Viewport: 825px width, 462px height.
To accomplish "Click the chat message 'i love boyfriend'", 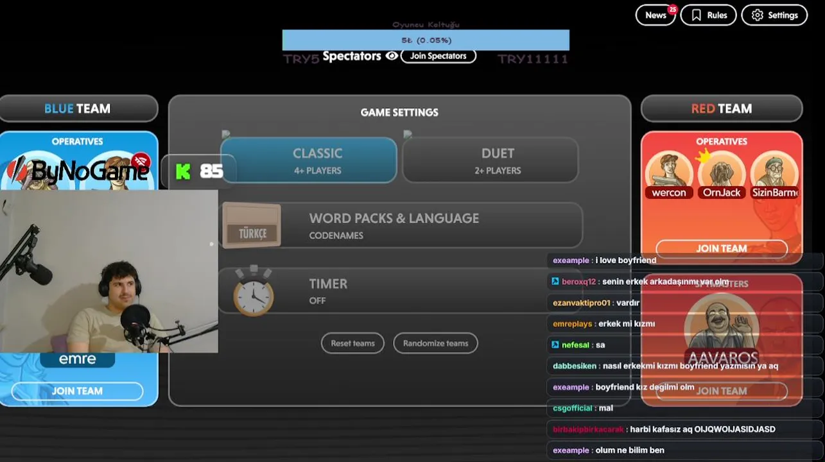I will click(625, 261).
